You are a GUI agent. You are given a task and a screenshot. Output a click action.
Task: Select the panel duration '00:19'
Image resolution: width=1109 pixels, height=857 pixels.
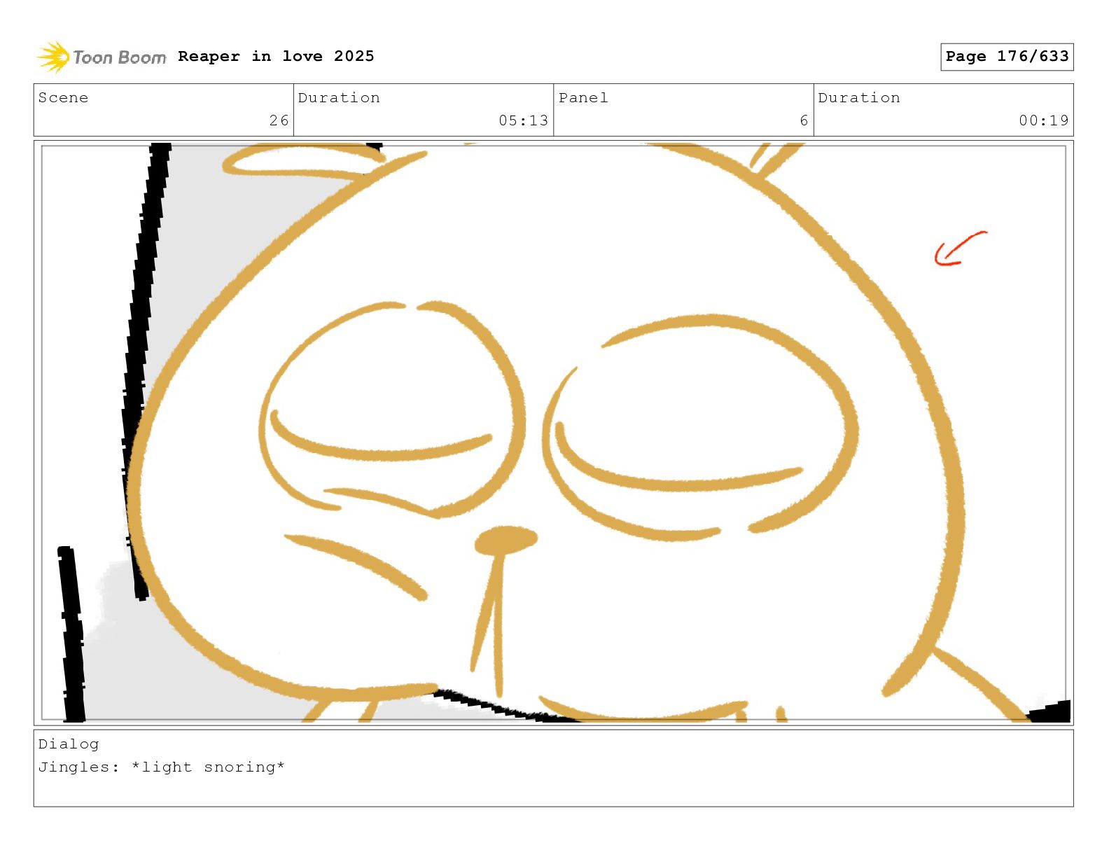pyautogui.click(x=1044, y=120)
